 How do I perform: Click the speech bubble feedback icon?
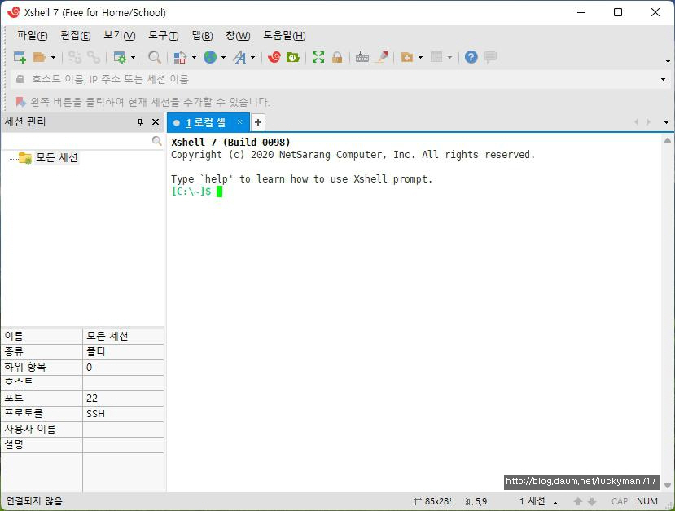pyautogui.click(x=490, y=57)
